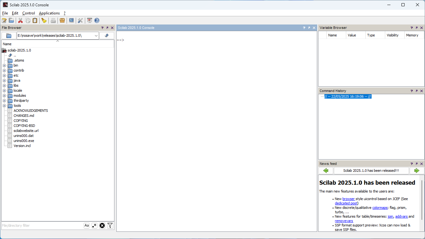Viewport: 425px width, 239px height.
Task: Open the Control menu
Action: click(x=29, y=13)
